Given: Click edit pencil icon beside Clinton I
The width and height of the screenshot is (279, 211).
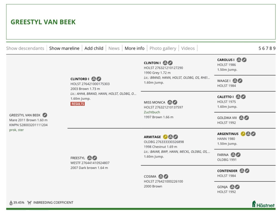Looking at the screenshot, I should pyautogui.click(x=171, y=63).
